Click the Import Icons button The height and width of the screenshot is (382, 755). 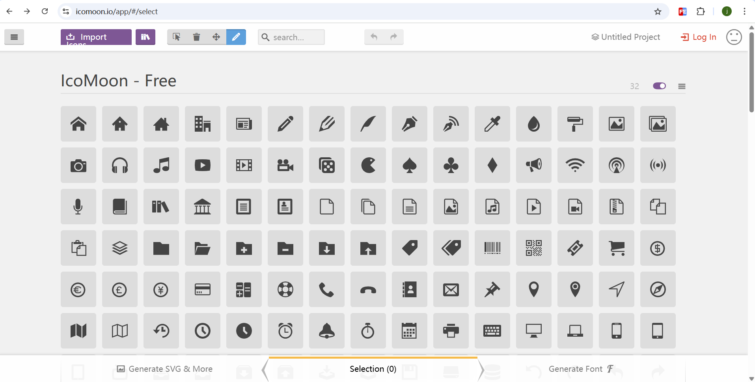point(96,37)
